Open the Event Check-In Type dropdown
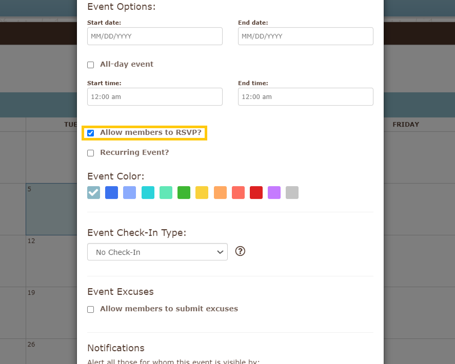The height and width of the screenshot is (364, 455). tap(157, 252)
